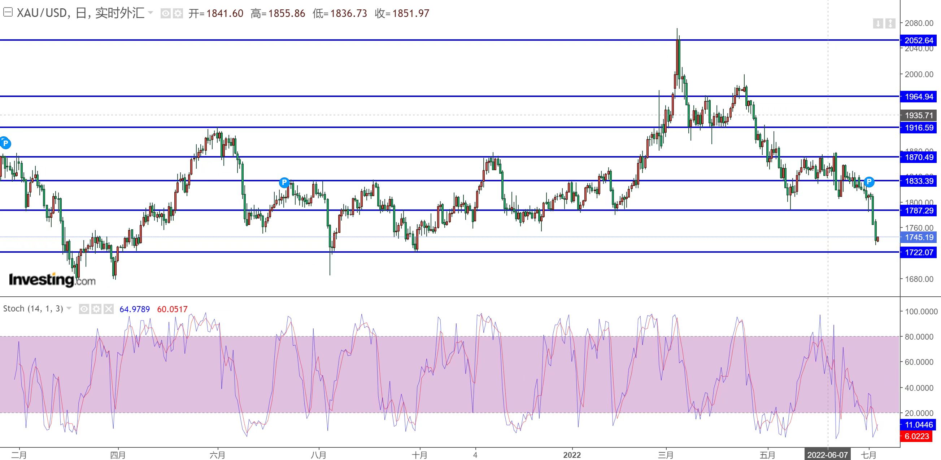941x460 pixels.
Task: Expand the Stoch (14, 1, 3) dropdown arrow
Action: point(69,309)
